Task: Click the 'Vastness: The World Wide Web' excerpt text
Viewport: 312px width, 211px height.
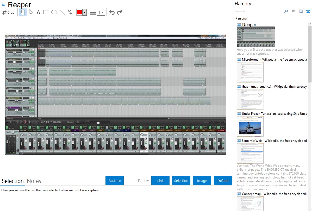Action: coord(271,177)
